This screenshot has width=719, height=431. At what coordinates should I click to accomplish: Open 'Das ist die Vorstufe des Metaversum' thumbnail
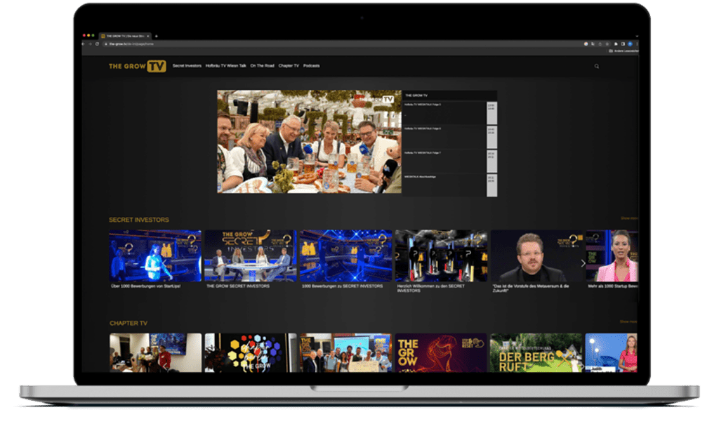[x=536, y=256]
